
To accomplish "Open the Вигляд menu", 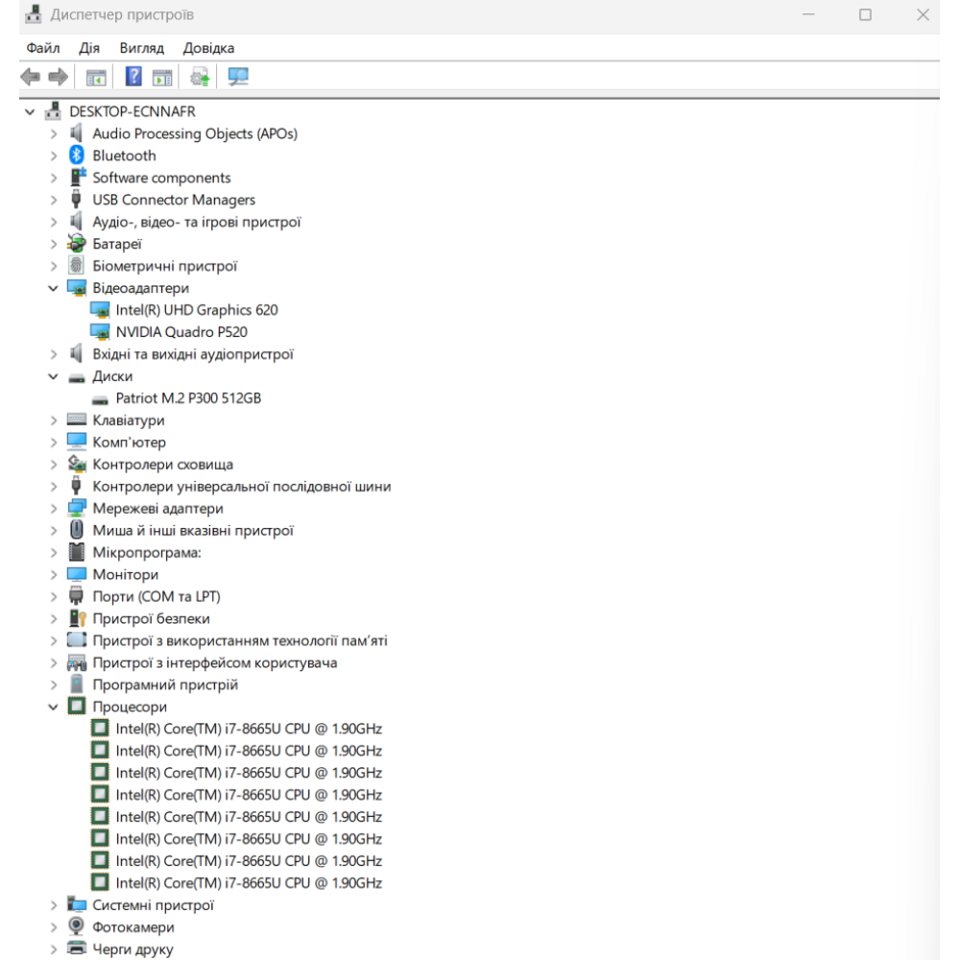I will pyautogui.click(x=142, y=48).
